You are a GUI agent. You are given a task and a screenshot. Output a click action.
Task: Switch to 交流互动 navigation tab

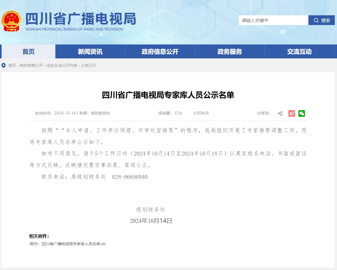[x=299, y=51]
